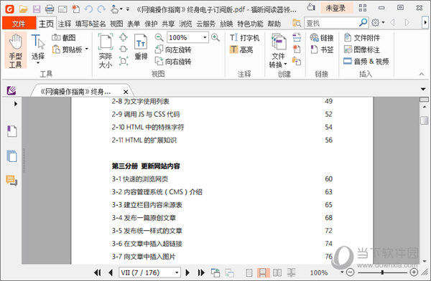Click the zoom slider handle

(382, 272)
